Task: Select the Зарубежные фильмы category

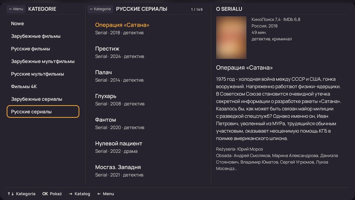Action: [x=43, y=36]
